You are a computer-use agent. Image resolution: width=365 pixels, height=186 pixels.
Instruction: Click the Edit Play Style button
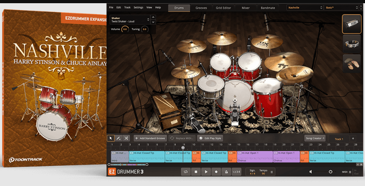pyautogui.click(x=210, y=138)
